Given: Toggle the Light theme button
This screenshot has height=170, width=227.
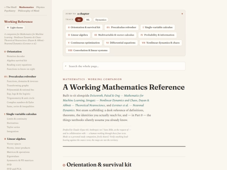Looking at the screenshot, I should tap(15, 27).
